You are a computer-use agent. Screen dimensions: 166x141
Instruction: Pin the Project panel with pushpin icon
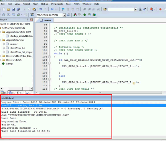(x=27, y=20)
